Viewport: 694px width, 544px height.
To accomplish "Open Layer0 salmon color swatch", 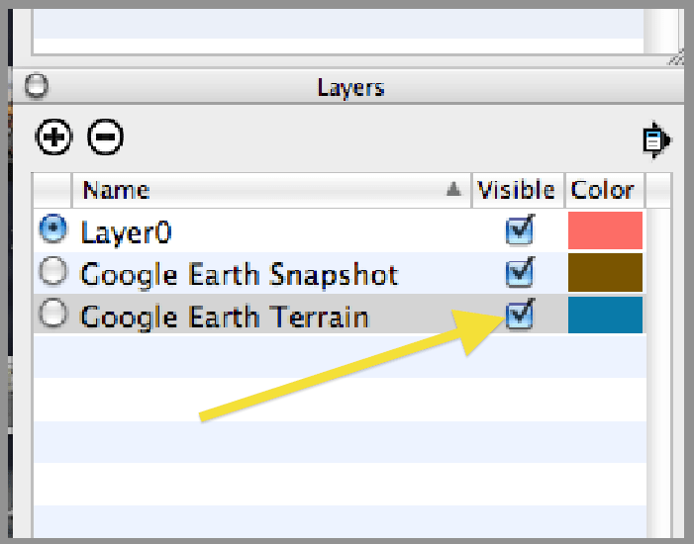I will [605, 230].
